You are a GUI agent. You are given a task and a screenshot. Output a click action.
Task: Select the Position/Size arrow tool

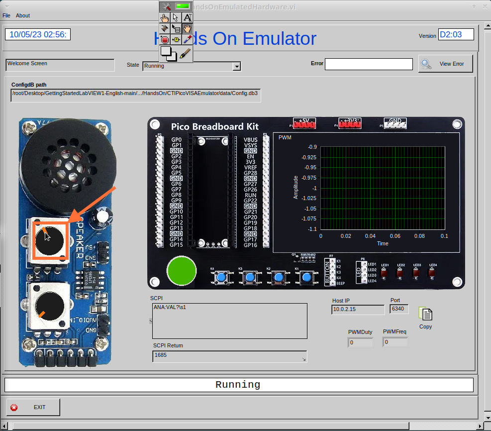tap(176, 17)
